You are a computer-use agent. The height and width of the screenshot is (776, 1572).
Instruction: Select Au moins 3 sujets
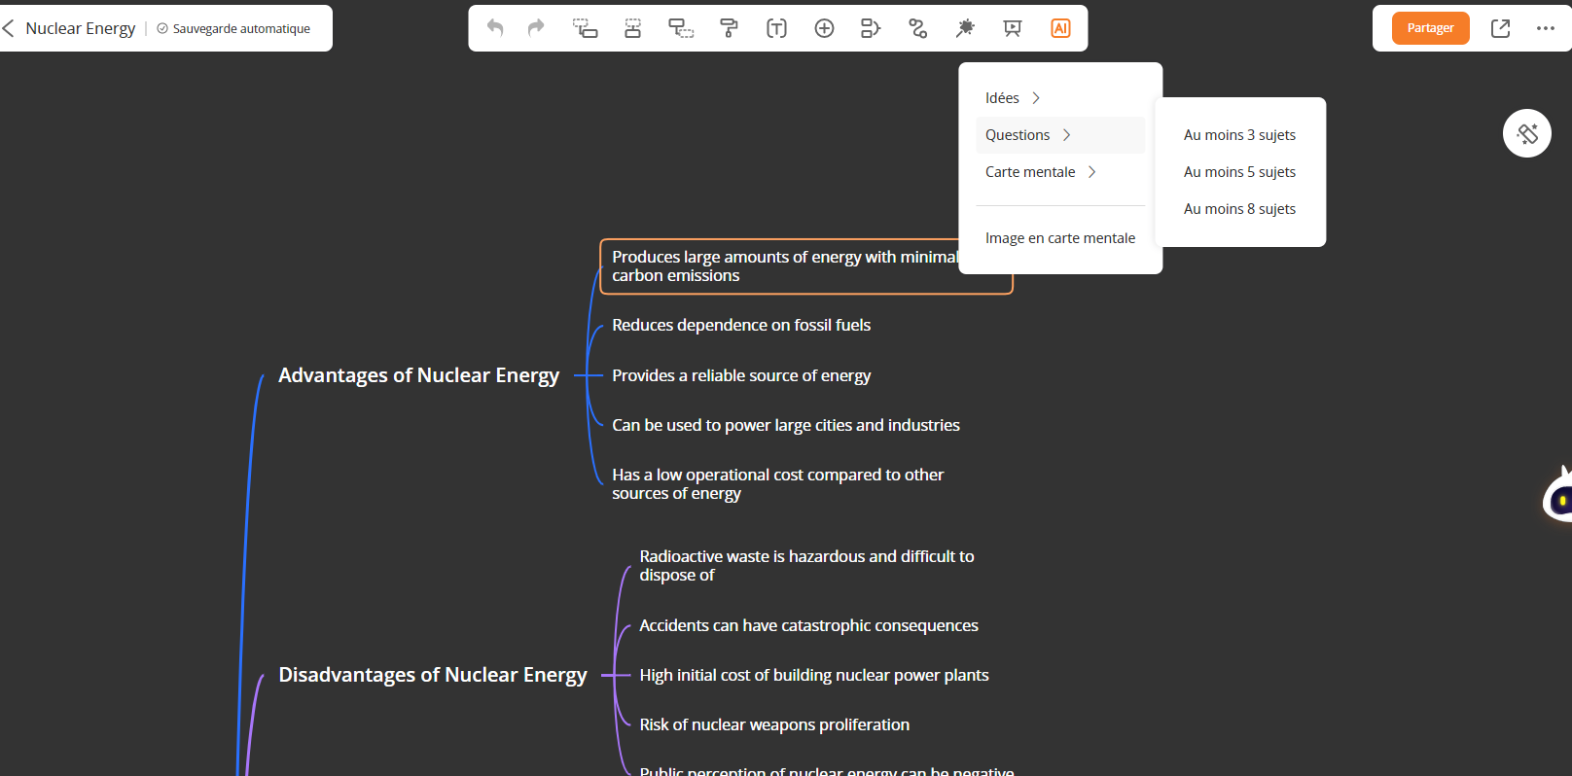click(x=1239, y=135)
